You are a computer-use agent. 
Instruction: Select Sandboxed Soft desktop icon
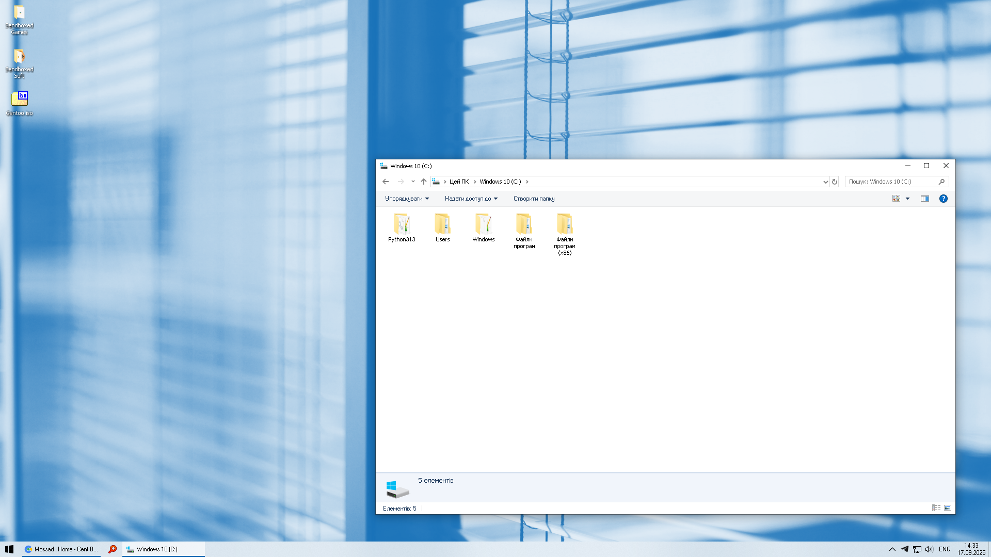[19, 63]
